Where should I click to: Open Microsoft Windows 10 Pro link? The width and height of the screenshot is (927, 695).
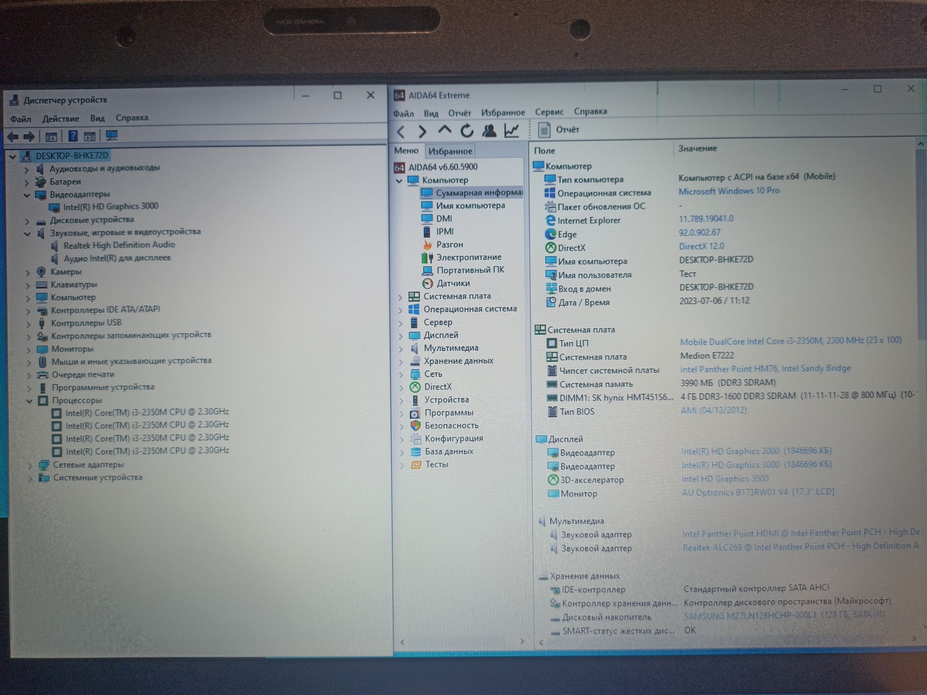pos(729,191)
